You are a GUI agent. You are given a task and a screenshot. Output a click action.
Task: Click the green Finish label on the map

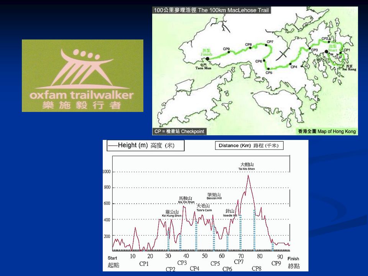(206, 53)
